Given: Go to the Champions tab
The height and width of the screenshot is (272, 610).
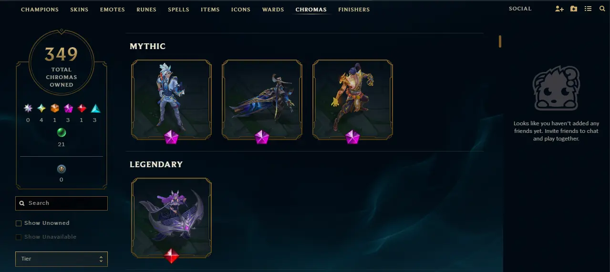Looking at the screenshot, I should click(40, 10).
